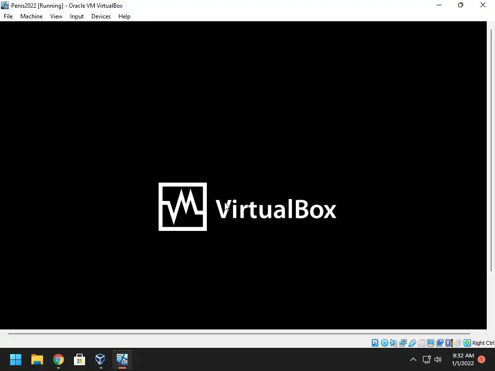Open the View menu
This screenshot has height=371, width=495.
tap(56, 16)
